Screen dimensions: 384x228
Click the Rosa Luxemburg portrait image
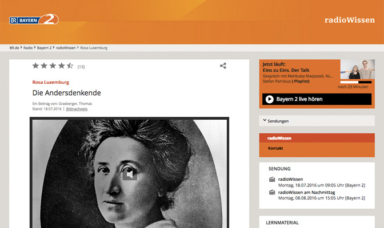[x=129, y=172]
